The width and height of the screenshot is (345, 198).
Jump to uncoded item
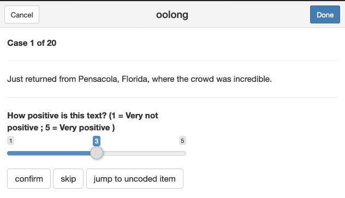pyautogui.click(x=135, y=179)
